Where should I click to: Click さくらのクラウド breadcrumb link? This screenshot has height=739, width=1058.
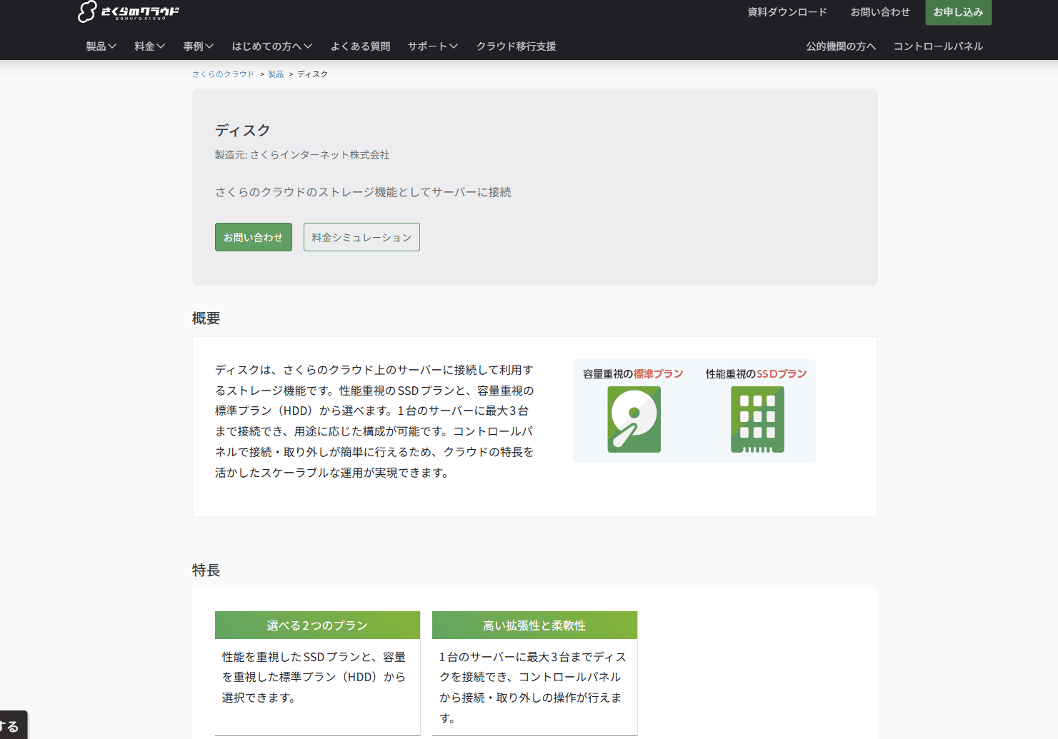(223, 74)
